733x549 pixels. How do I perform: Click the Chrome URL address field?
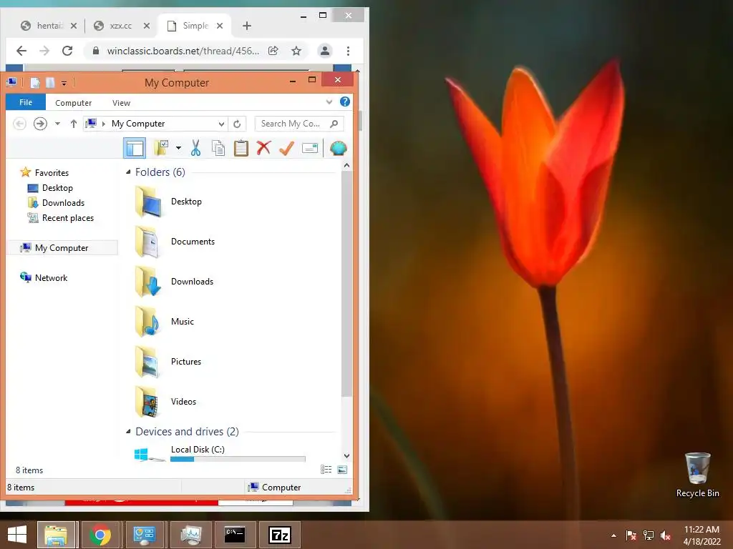(183, 51)
